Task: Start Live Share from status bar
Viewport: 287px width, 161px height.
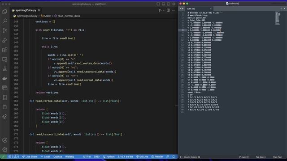Action: click(x=30, y=157)
